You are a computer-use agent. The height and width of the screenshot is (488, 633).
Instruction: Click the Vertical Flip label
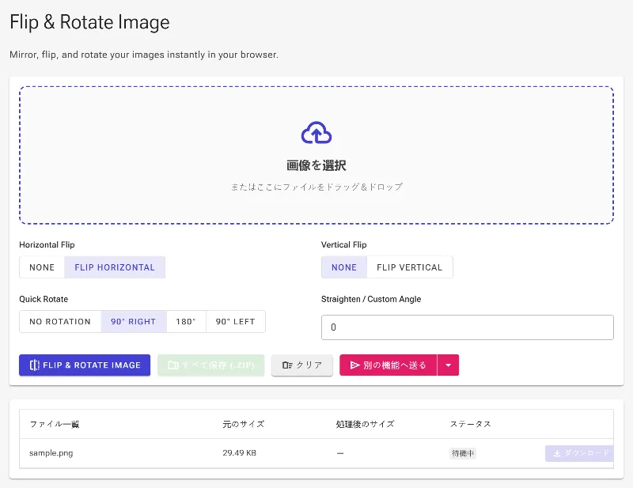click(344, 244)
